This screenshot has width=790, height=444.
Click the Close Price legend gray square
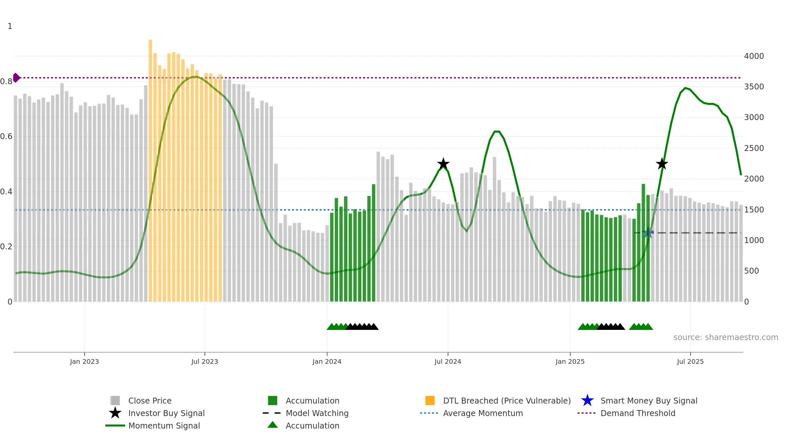(x=115, y=400)
